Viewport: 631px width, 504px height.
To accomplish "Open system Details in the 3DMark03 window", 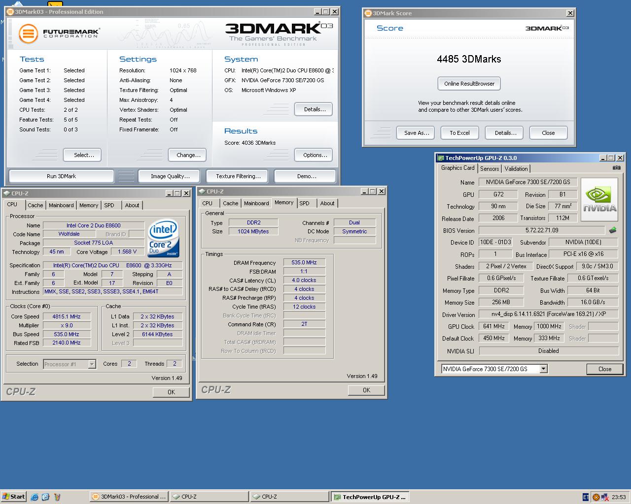I will 315,109.
